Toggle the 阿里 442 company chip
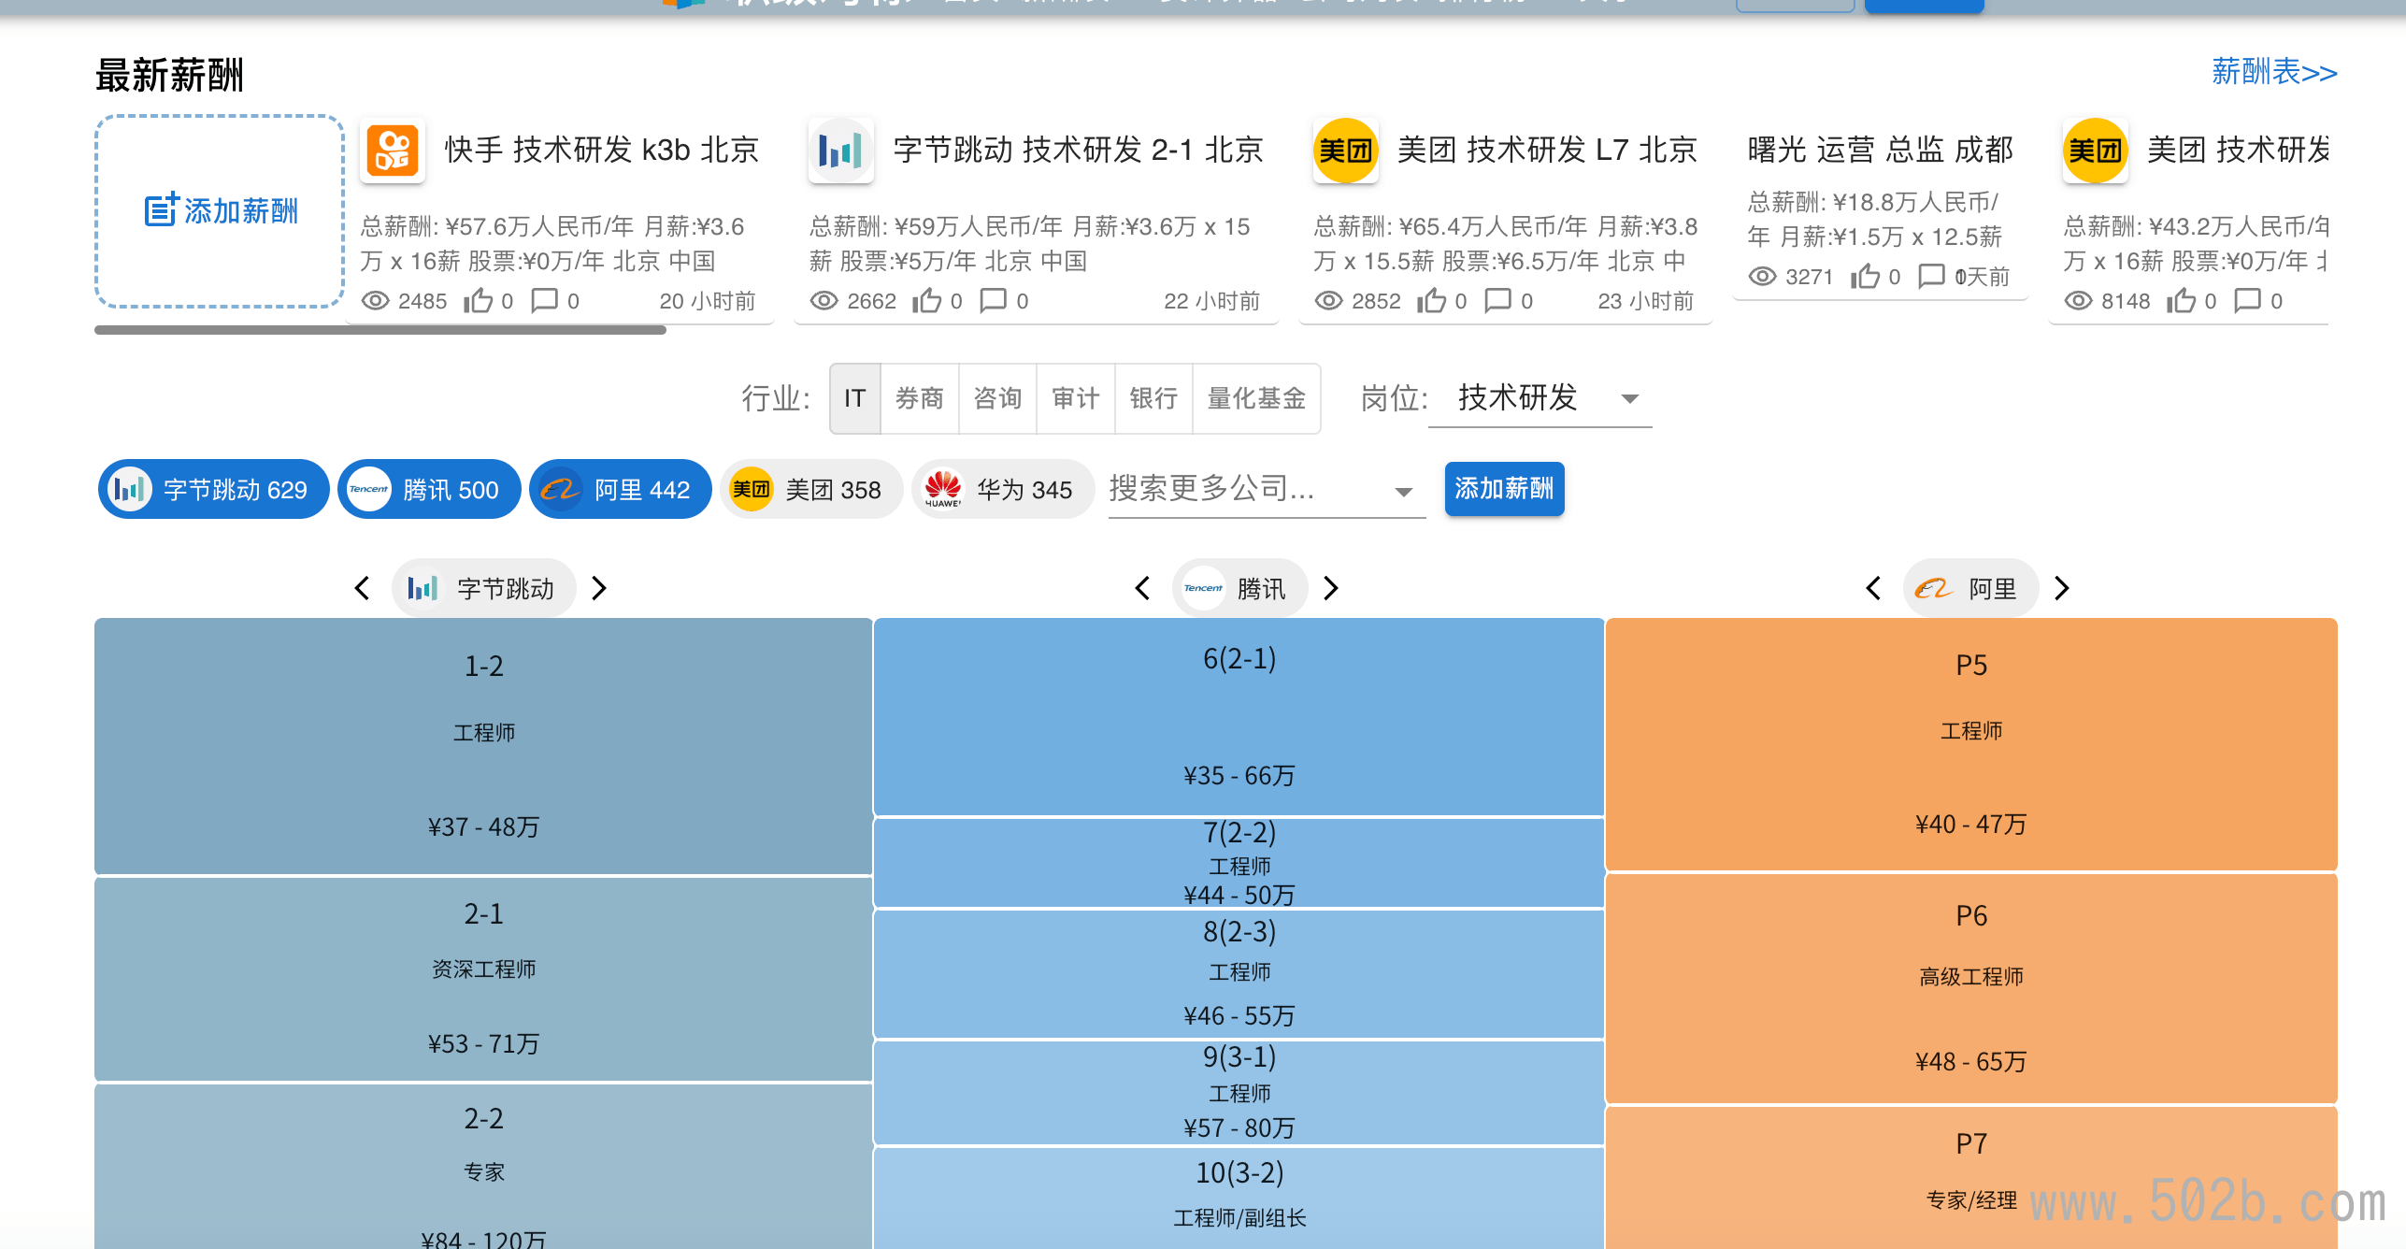This screenshot has height=1249, width=2406. pyautogui.click(x=621, y=489)
